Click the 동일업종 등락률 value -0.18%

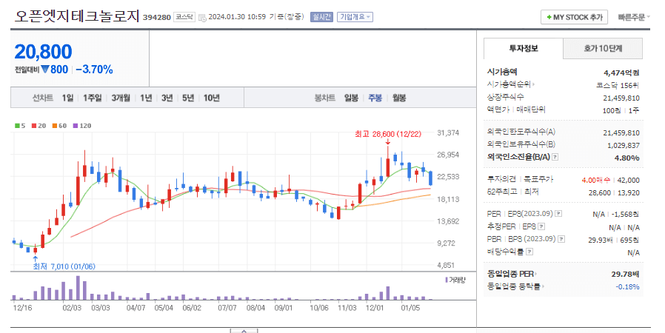pyautogui.click(x=628, y=287)
